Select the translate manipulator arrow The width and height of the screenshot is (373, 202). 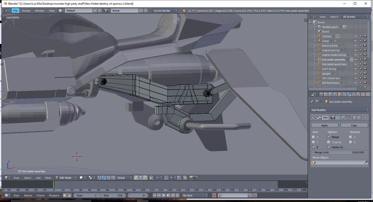(104, 178)
